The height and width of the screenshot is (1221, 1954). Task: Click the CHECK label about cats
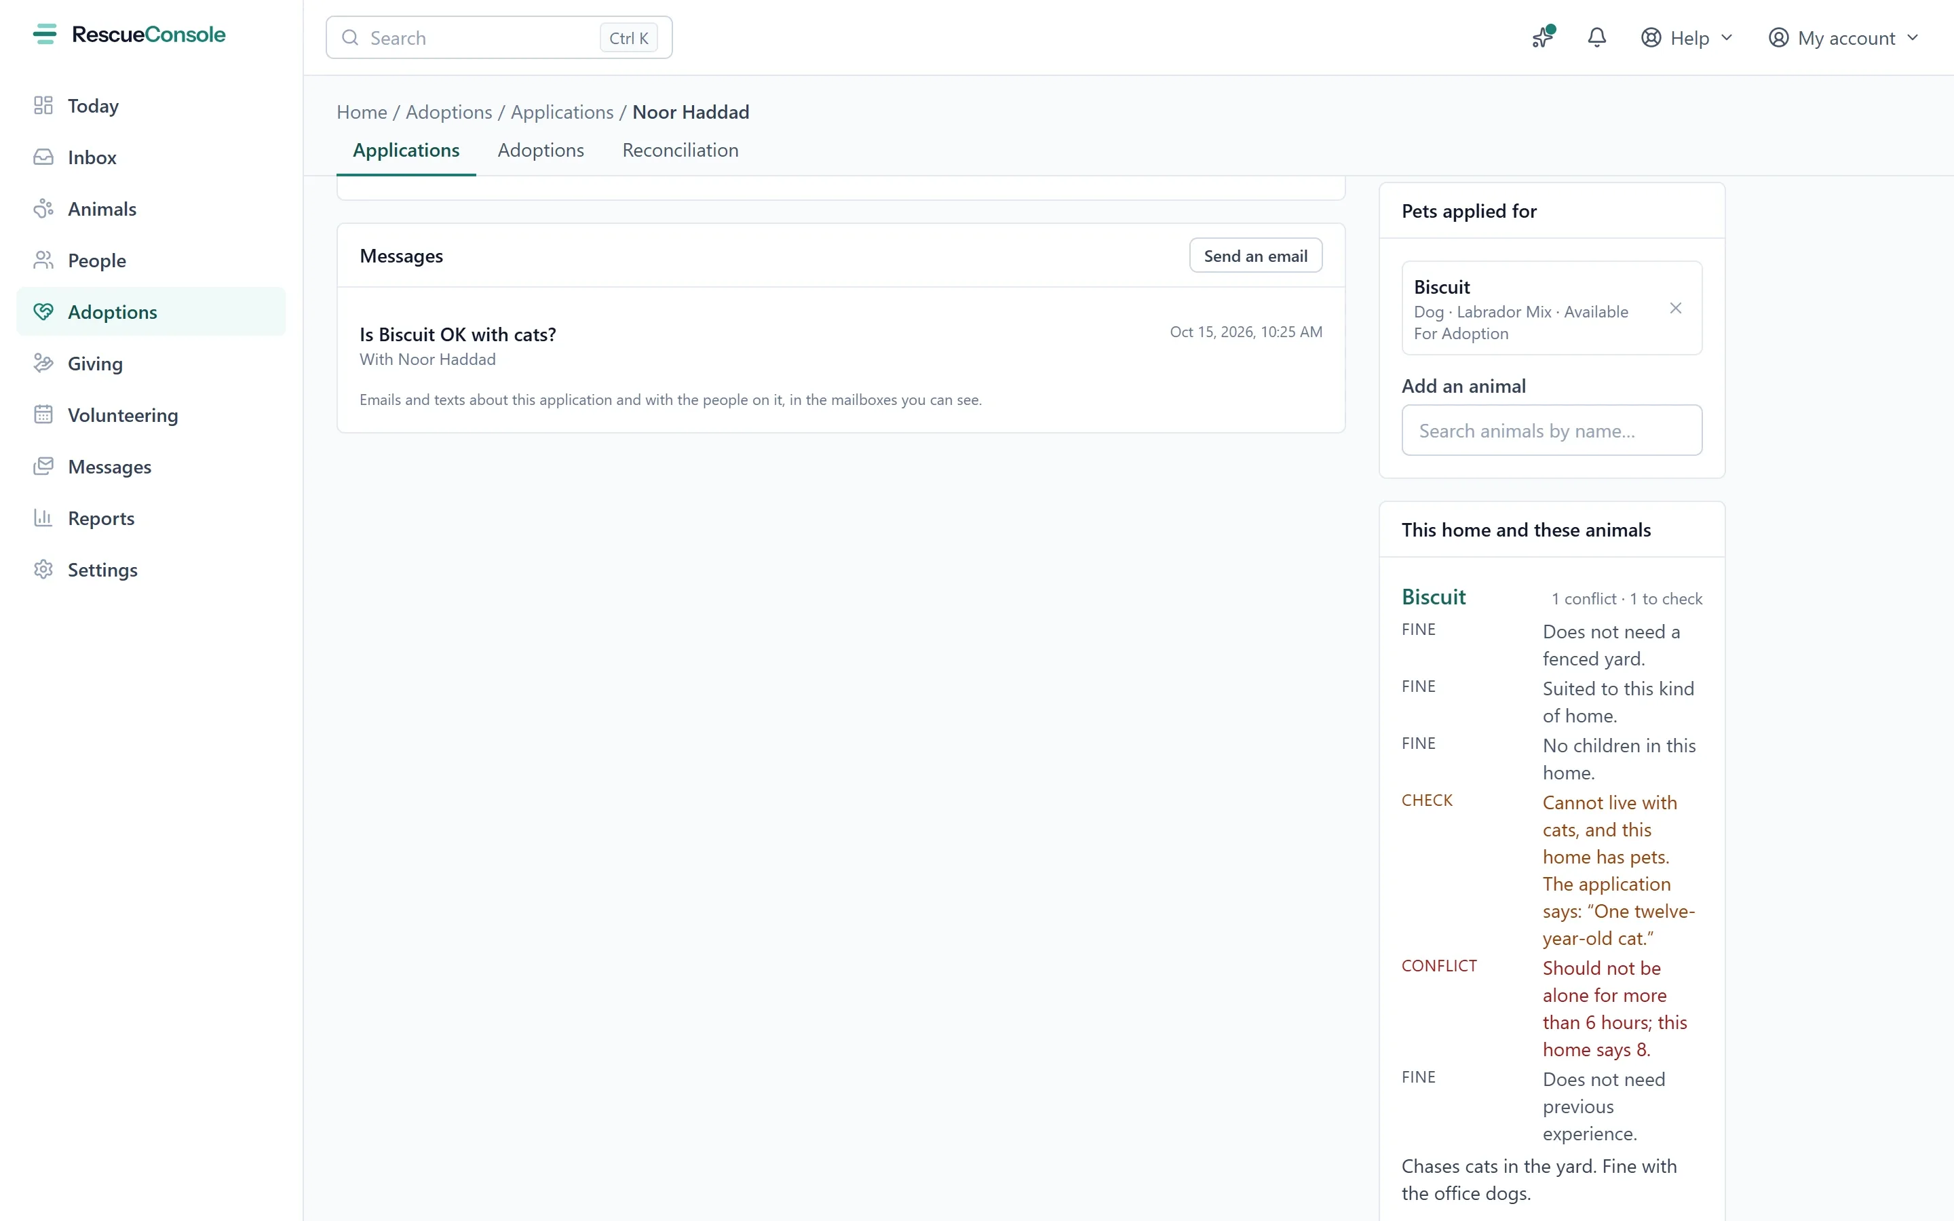point(1427,800)
